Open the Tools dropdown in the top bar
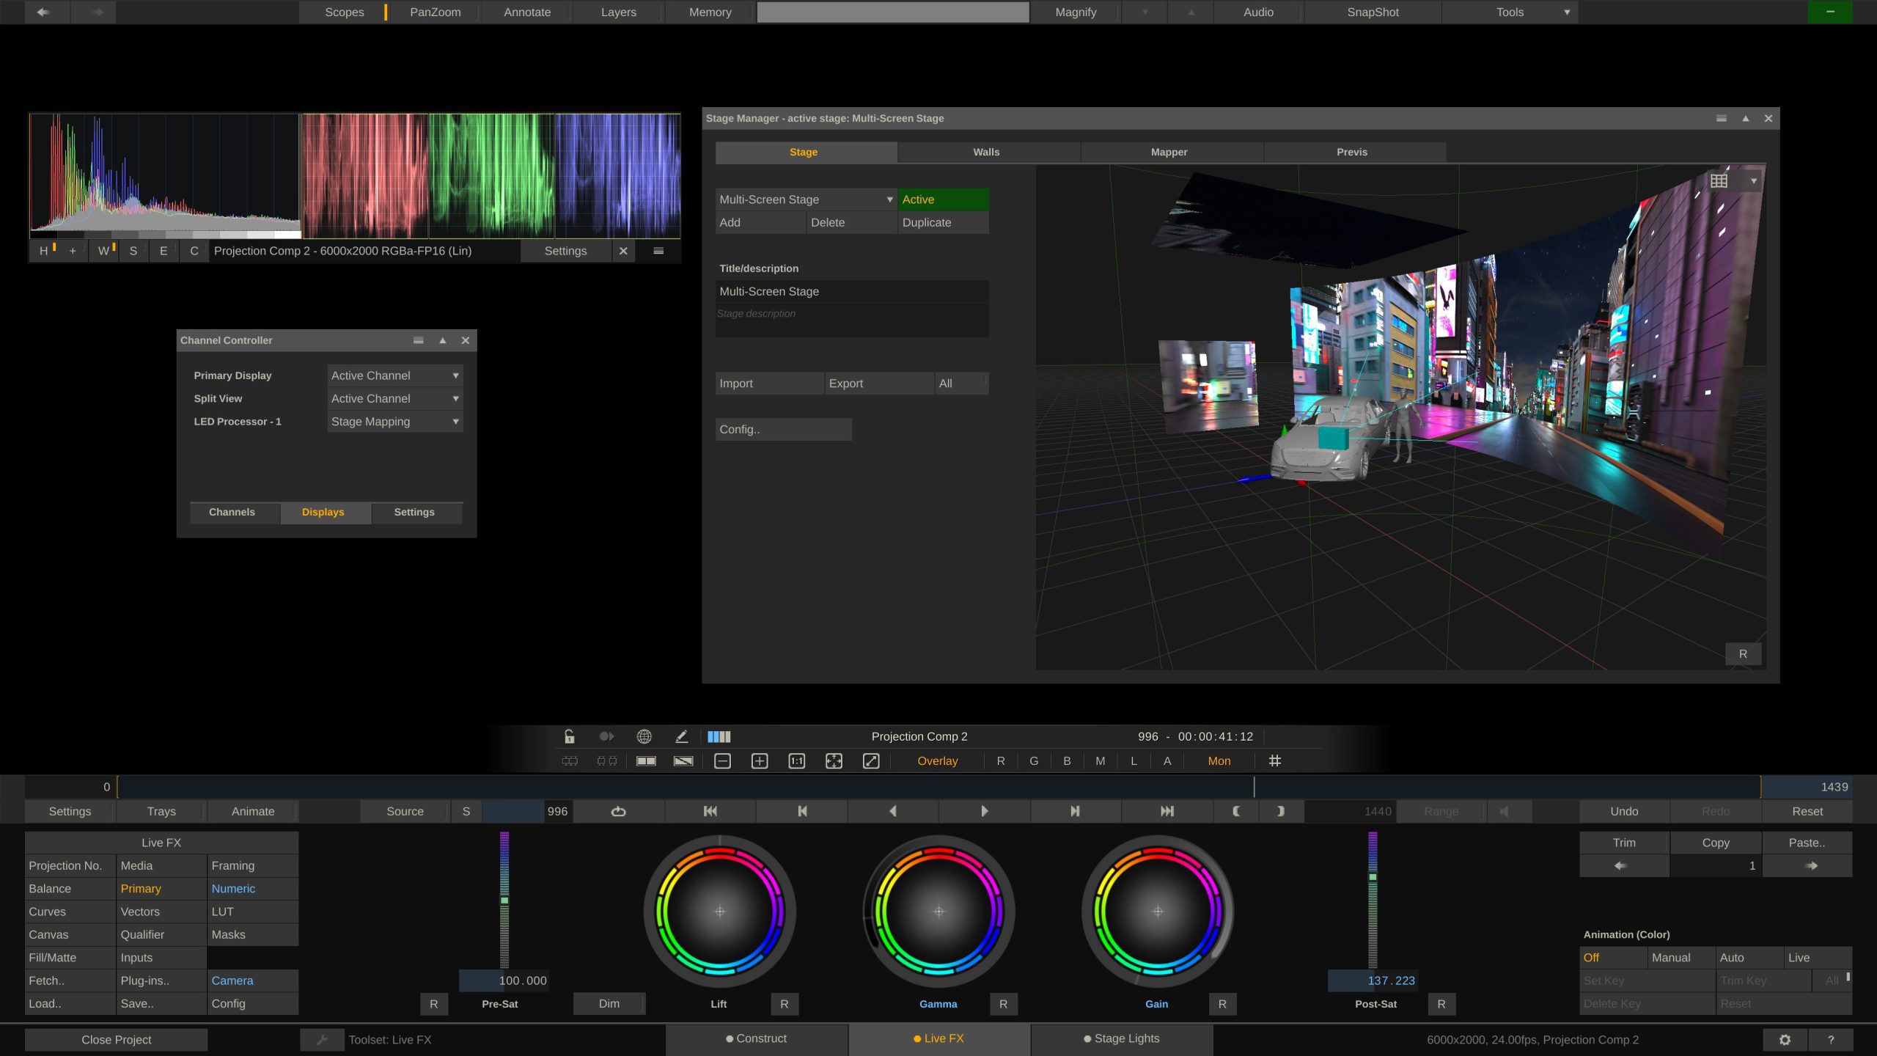This screenshot has width=1877, height=1056. pyautogui.click(x=1509, y=12)
